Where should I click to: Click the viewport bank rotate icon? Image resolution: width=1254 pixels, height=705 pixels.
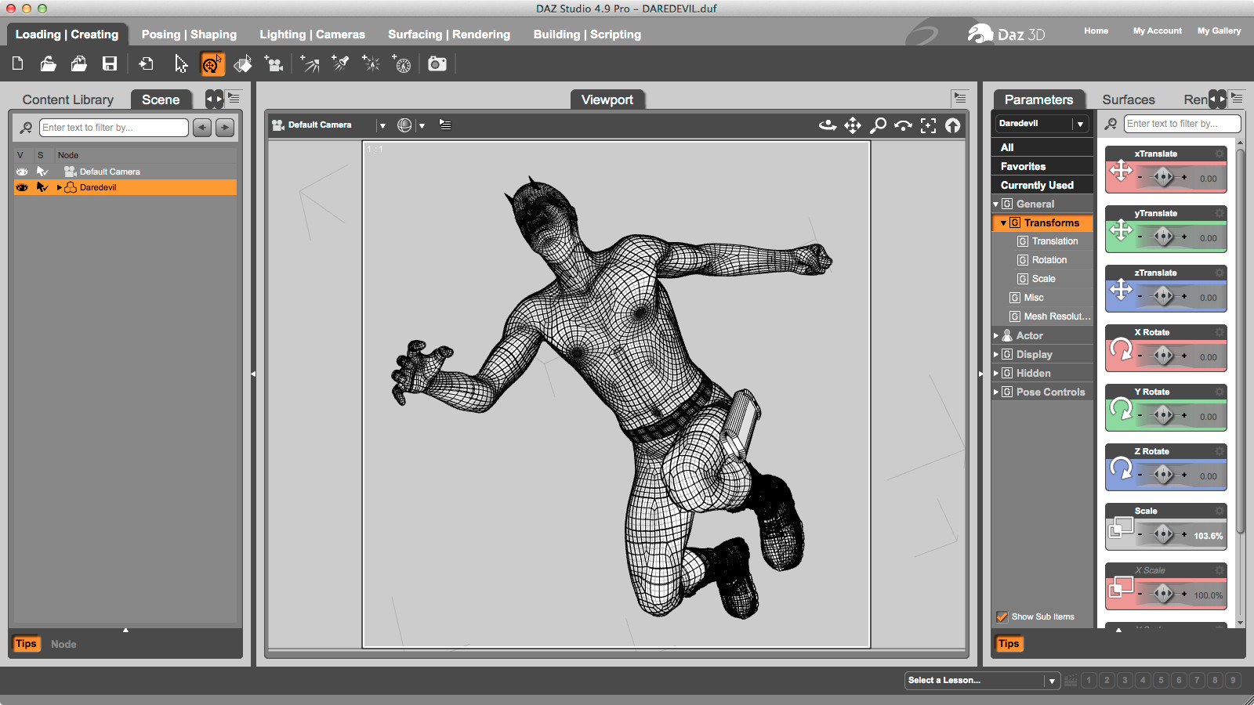903,125
